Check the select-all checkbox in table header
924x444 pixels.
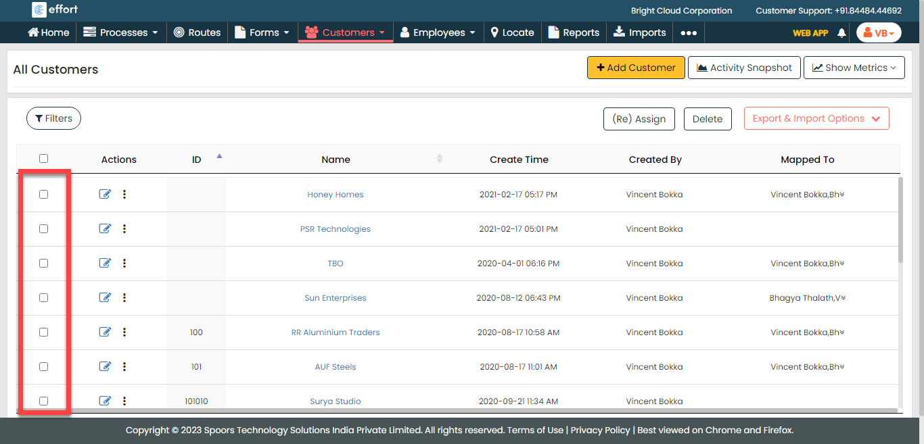click(44, 159)
